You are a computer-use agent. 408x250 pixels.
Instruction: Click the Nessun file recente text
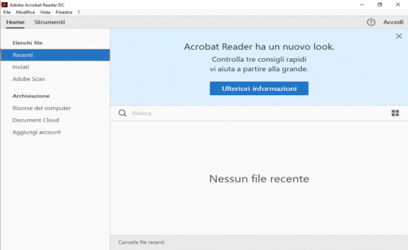pyautogui.click(x=259, y=179)
